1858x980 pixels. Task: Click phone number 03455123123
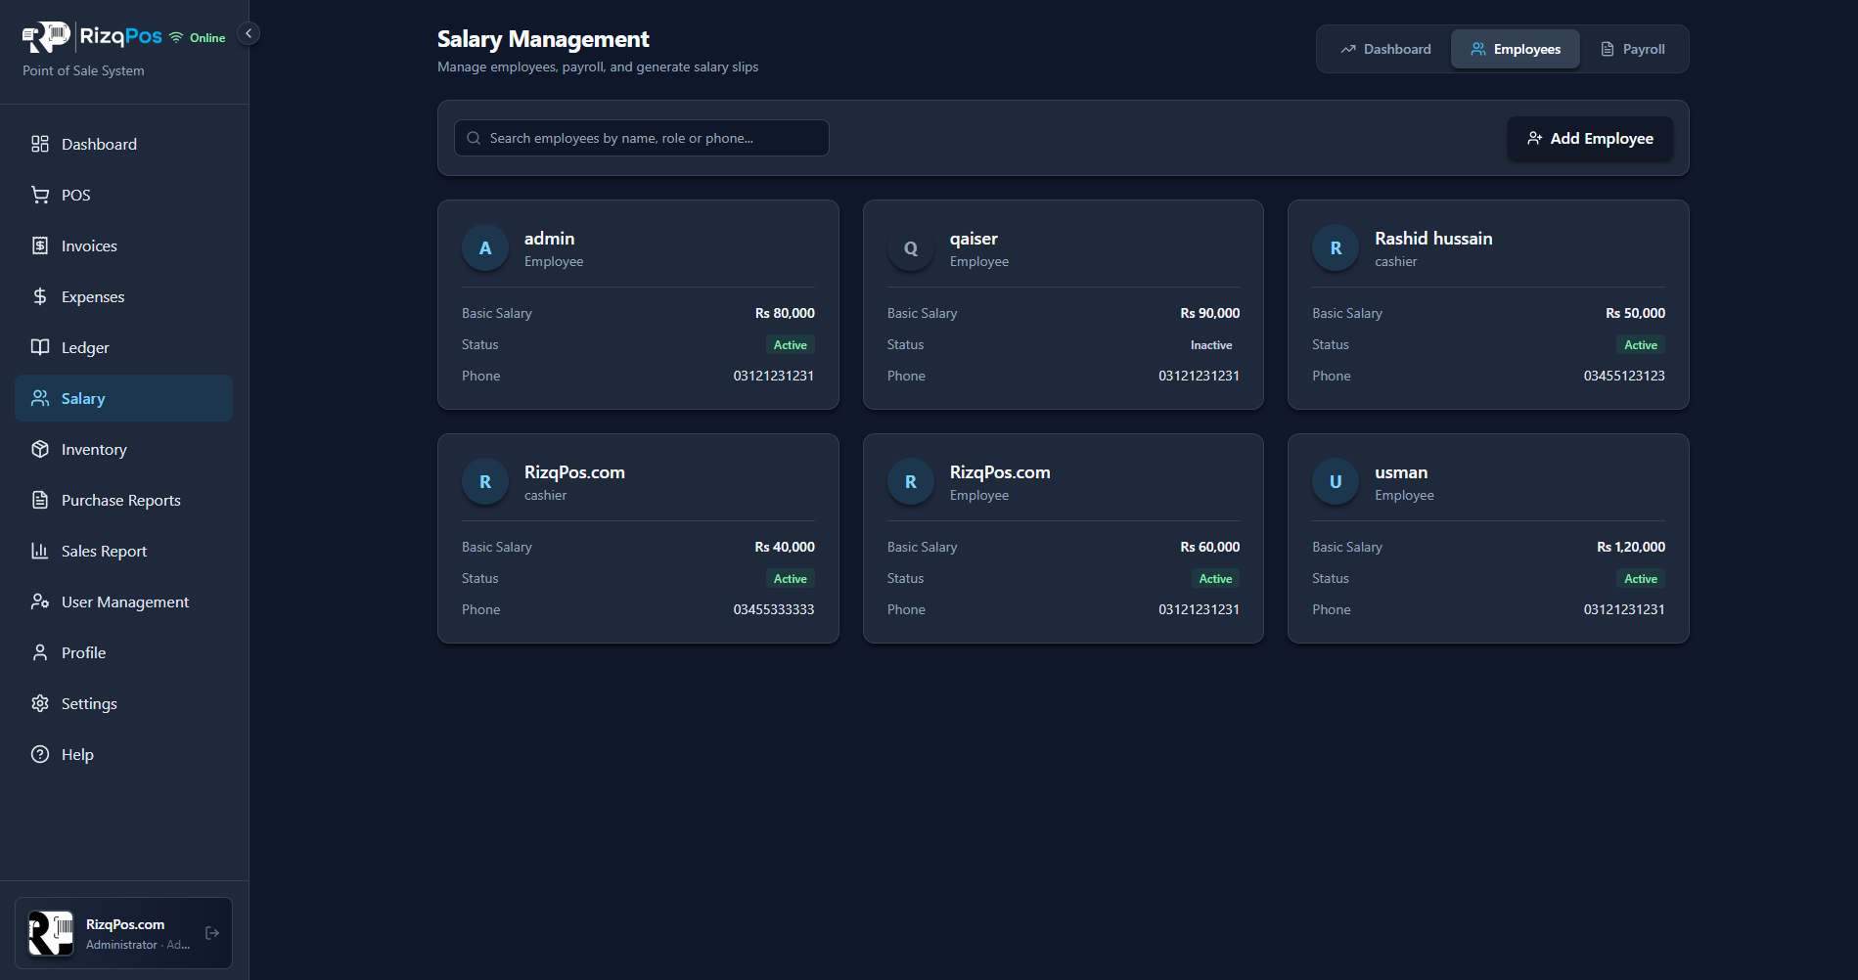1624,376
